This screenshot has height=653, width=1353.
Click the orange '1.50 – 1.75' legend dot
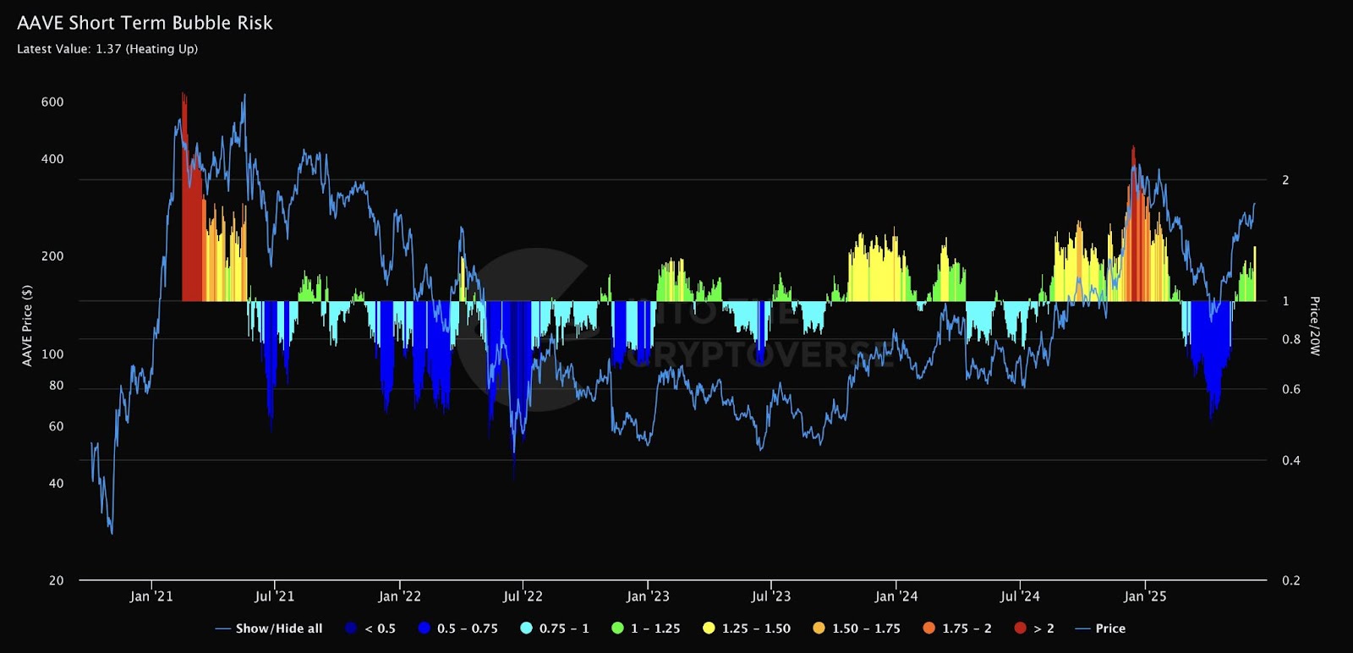click(x=819, y=628)
